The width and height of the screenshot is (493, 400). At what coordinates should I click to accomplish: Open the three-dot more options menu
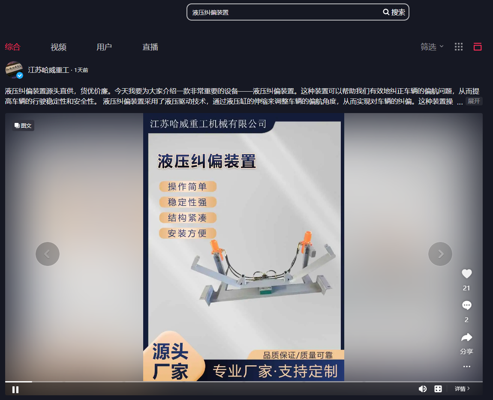[x=466, y=367]
